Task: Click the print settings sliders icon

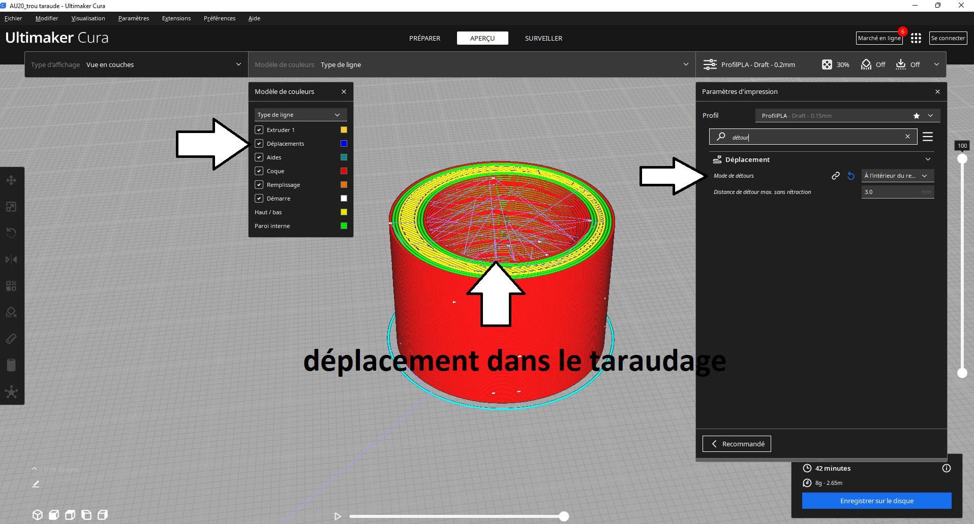Action: point(710,64)
